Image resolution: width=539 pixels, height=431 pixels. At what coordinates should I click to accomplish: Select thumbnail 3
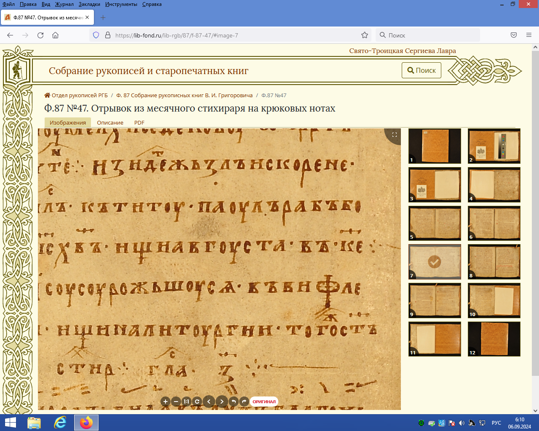point(435,185)
